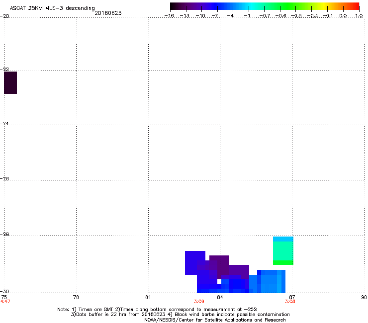Click the color bar label -0.6

click(280, 16)
